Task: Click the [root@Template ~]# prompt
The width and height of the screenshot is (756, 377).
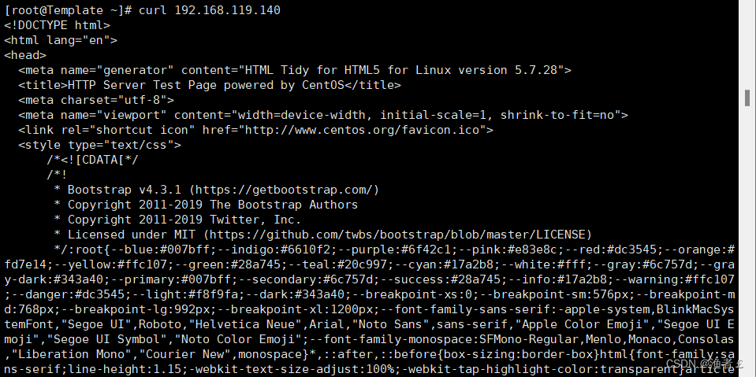Action: point(68,10)
